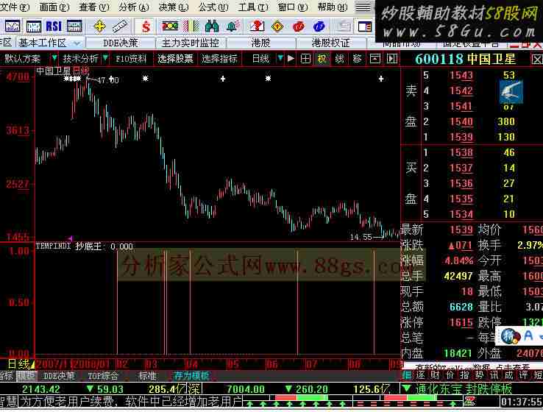Switch to the 主力实时监控 tab
543x412 pixels.
click(x=191, y=43)
